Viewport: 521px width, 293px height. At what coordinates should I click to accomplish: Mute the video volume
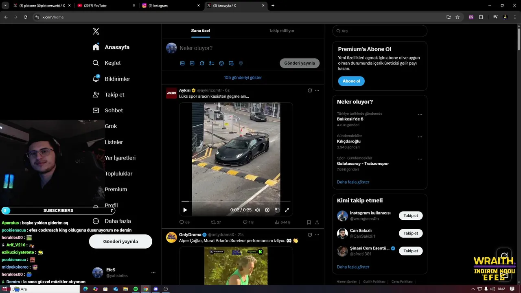[x=257, y=210]
